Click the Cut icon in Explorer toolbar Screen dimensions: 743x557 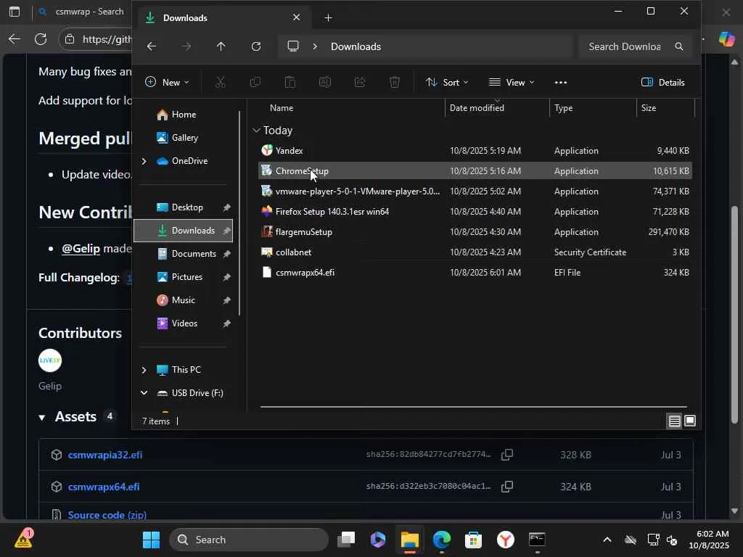coord(221,83)
